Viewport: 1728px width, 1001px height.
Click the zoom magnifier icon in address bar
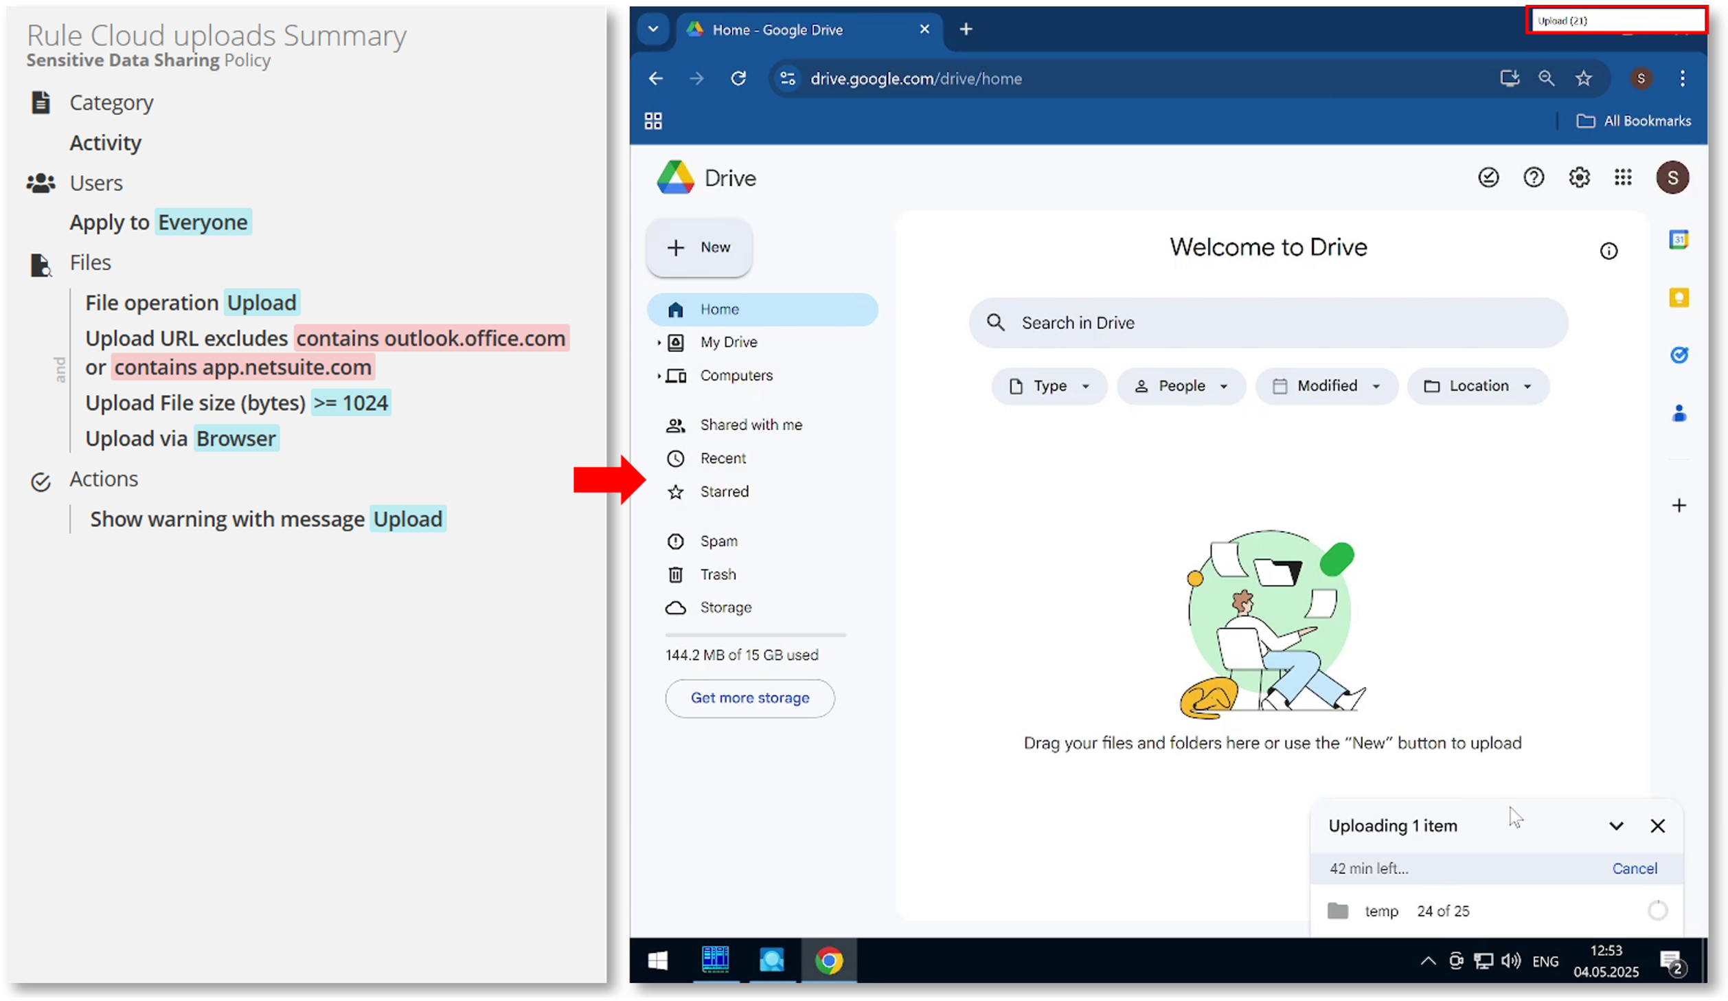click(x=1545, y=78)
